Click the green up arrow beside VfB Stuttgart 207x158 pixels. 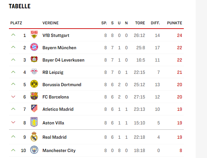[x=13, y=35]
